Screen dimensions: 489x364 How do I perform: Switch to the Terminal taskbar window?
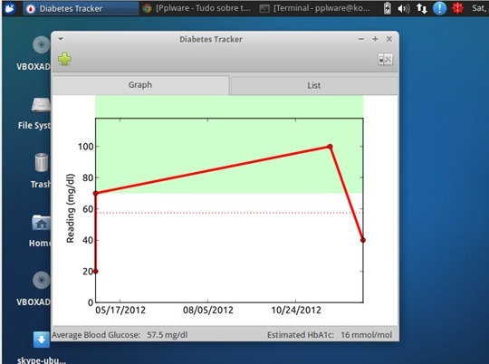coord(316,8)
